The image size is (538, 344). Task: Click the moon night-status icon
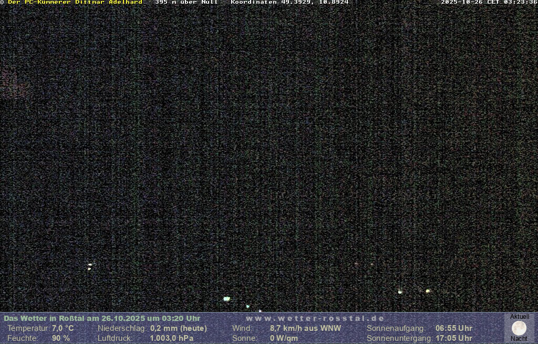tap(519, 328)
